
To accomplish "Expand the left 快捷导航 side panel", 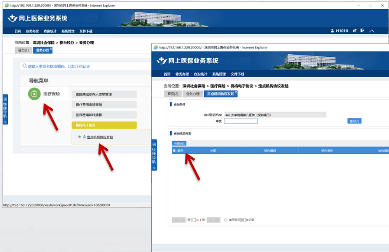I will [x=5, y=109].
